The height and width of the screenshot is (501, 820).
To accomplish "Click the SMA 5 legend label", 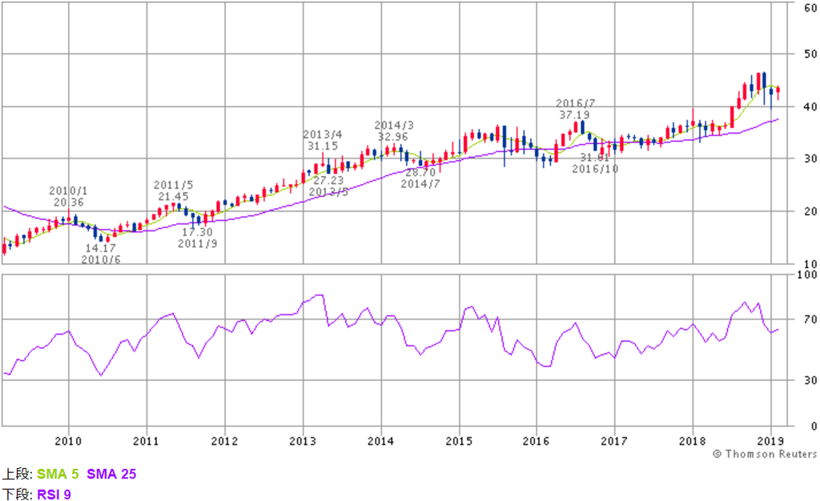I will point(58,474).
